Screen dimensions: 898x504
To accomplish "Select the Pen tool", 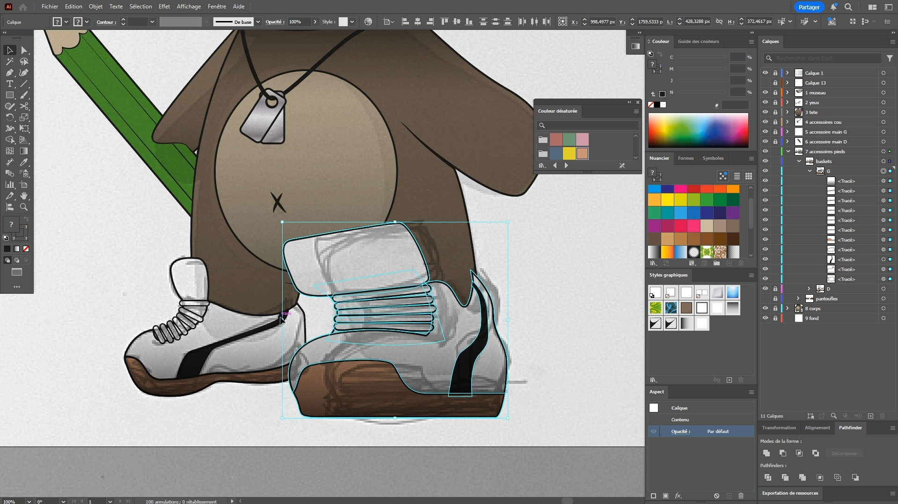I will click(9, 73).
